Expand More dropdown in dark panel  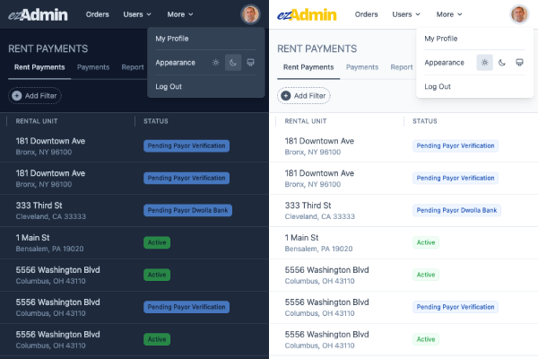pos(180,14)
